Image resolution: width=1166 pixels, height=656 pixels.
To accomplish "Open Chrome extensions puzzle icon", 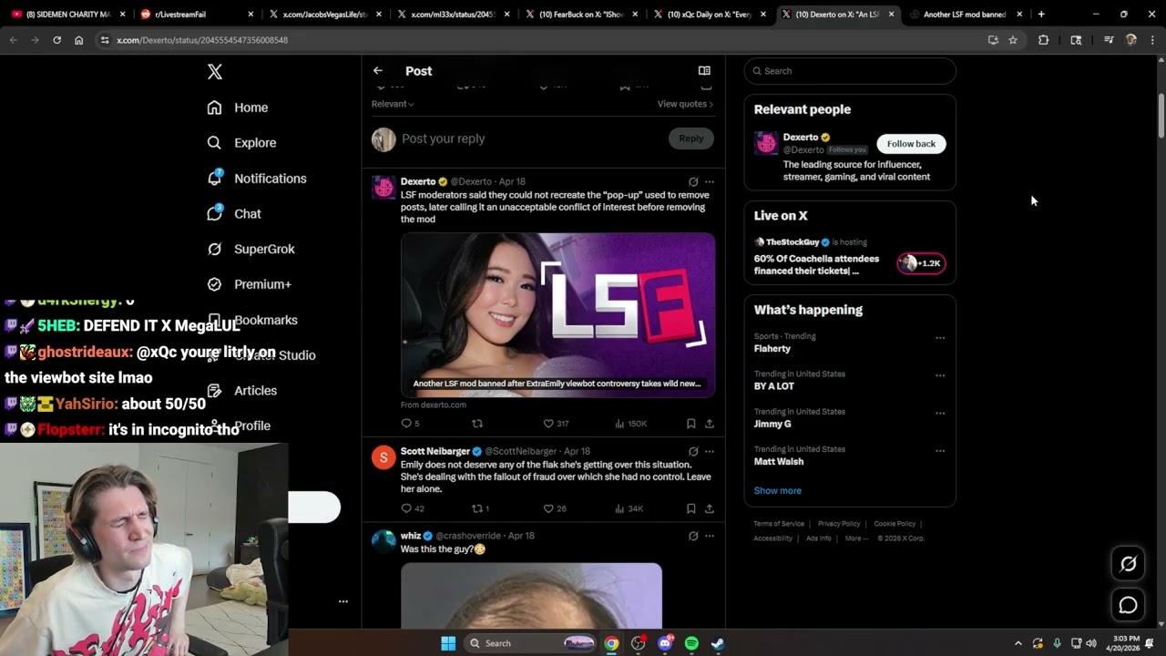I will (x=1044, y=40).
